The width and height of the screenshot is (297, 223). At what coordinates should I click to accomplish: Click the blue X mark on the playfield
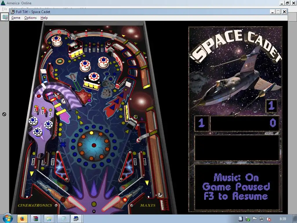coord(63,145)
